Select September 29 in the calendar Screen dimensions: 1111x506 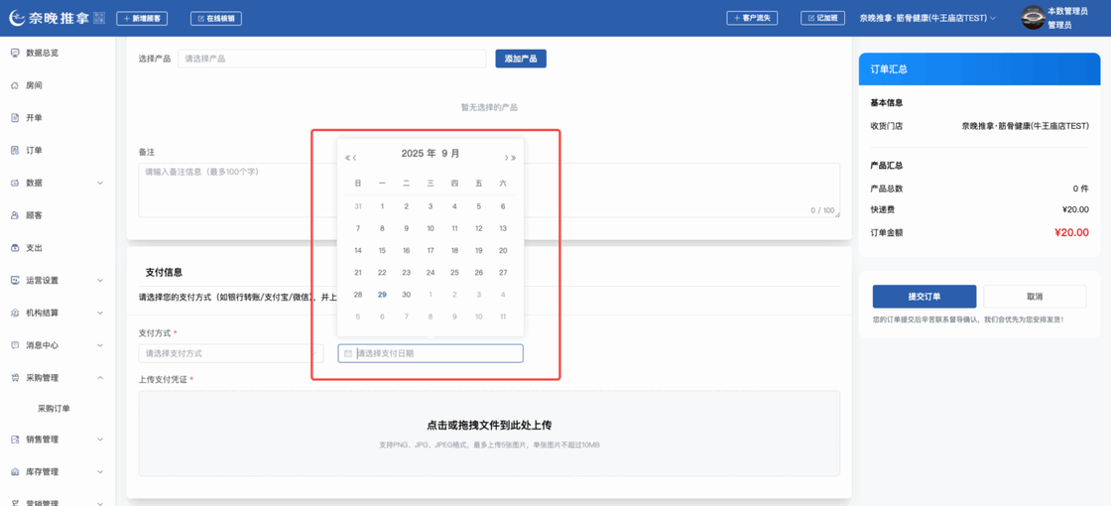(x=382, y=295)
